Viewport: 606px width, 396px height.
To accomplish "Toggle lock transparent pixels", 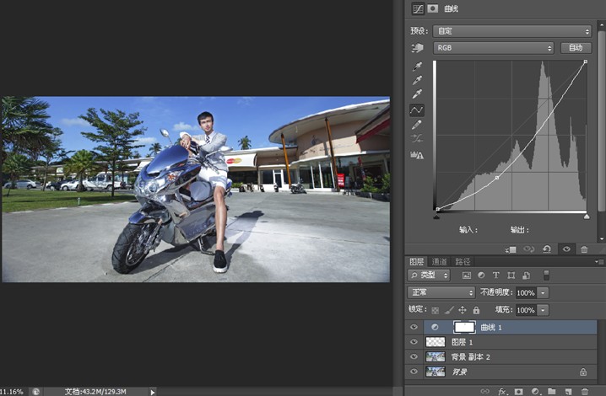I will tap(436, 309).
